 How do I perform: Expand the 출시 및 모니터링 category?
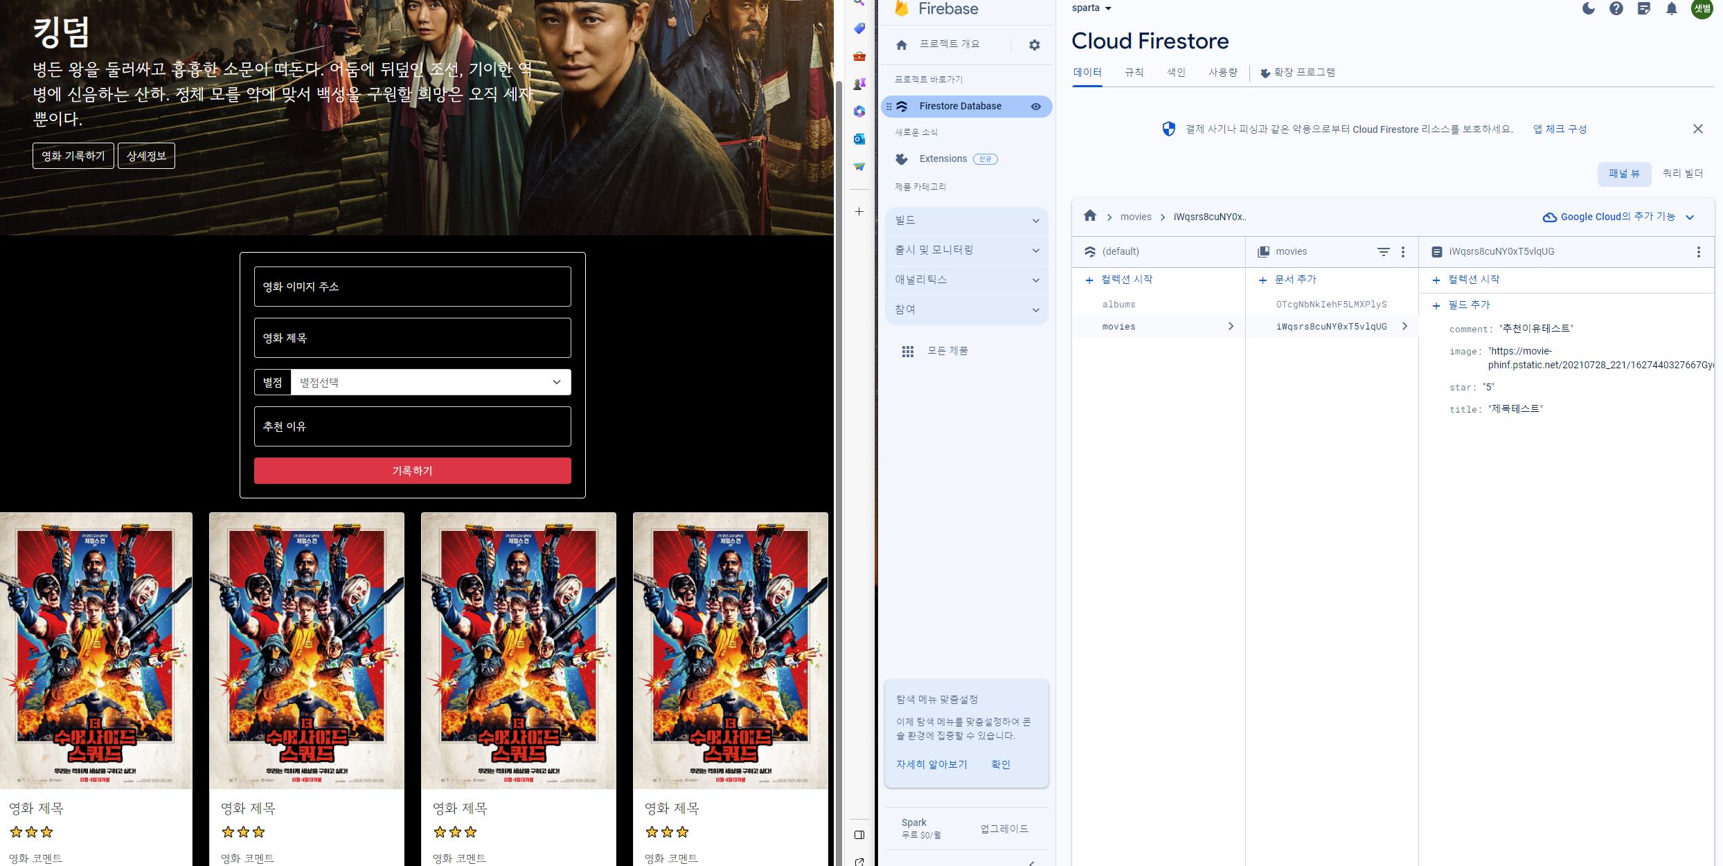[x=967, y=251]
